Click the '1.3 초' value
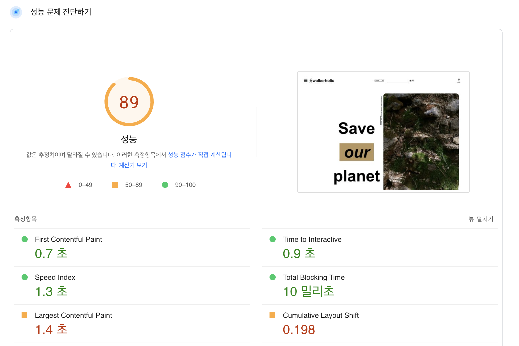This screenshot has height=346, width=519. [x=51, y=292]
